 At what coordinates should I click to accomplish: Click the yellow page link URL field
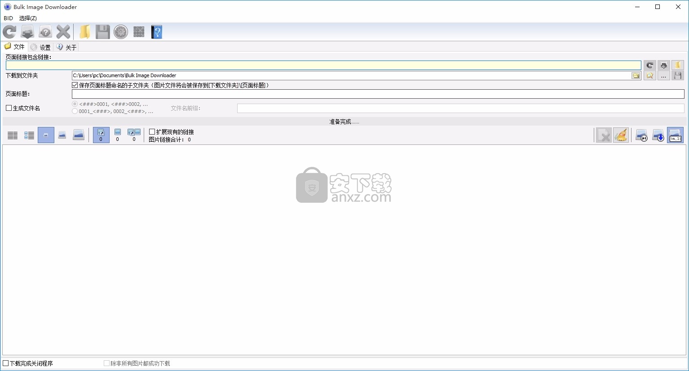pos(323,65)
